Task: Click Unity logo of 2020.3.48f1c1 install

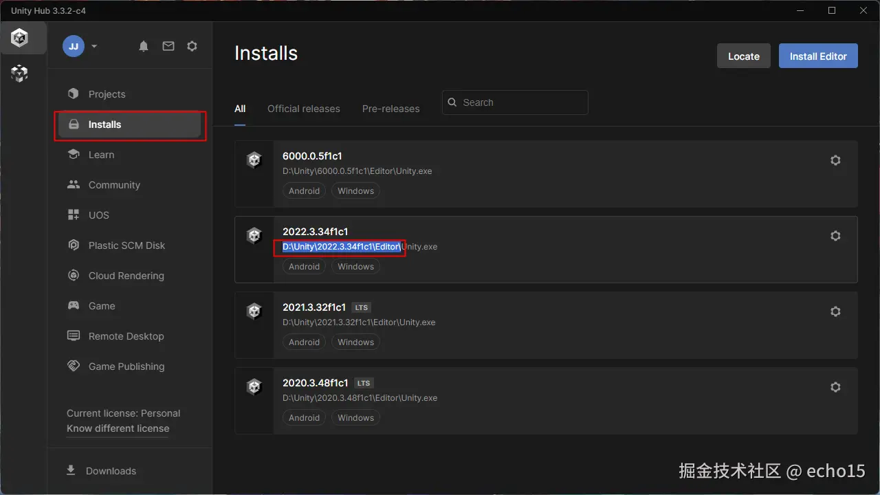Action: (254, 387)
